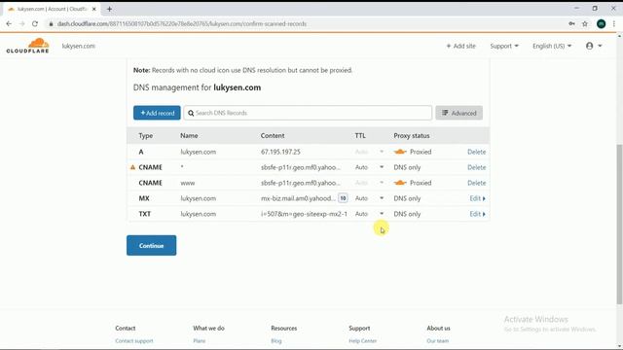
Task: Reload the page with refresh icon
Action: pyautogui.click(x=35, y=23)
